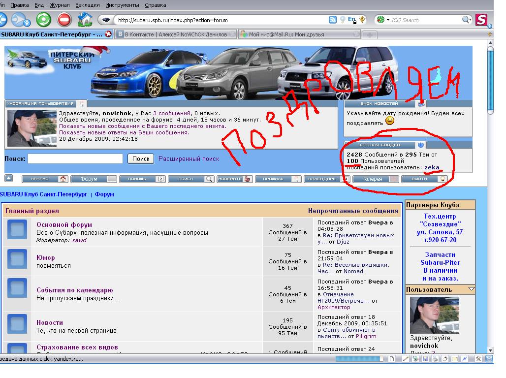The image size is (506, 378).
Task: Click the red Stop loading button
Action: click(64, 20)
